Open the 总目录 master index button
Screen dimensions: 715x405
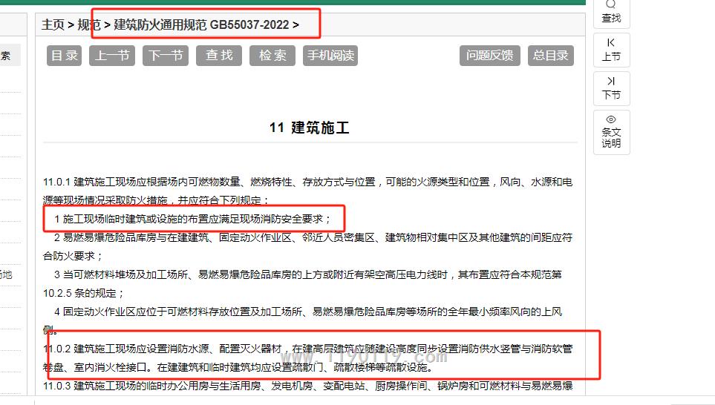pyautogui.click(x=551, y=56)
